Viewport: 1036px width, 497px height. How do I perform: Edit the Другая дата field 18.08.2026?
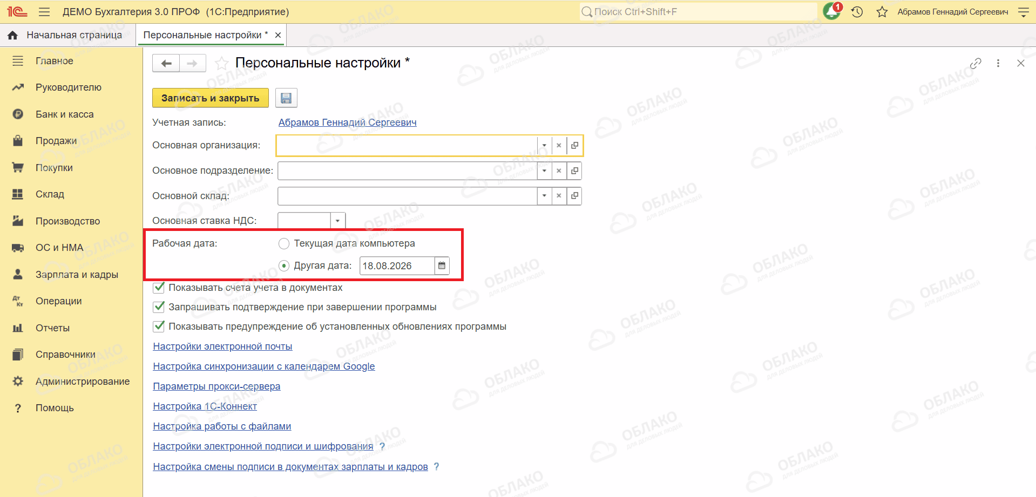397,265
